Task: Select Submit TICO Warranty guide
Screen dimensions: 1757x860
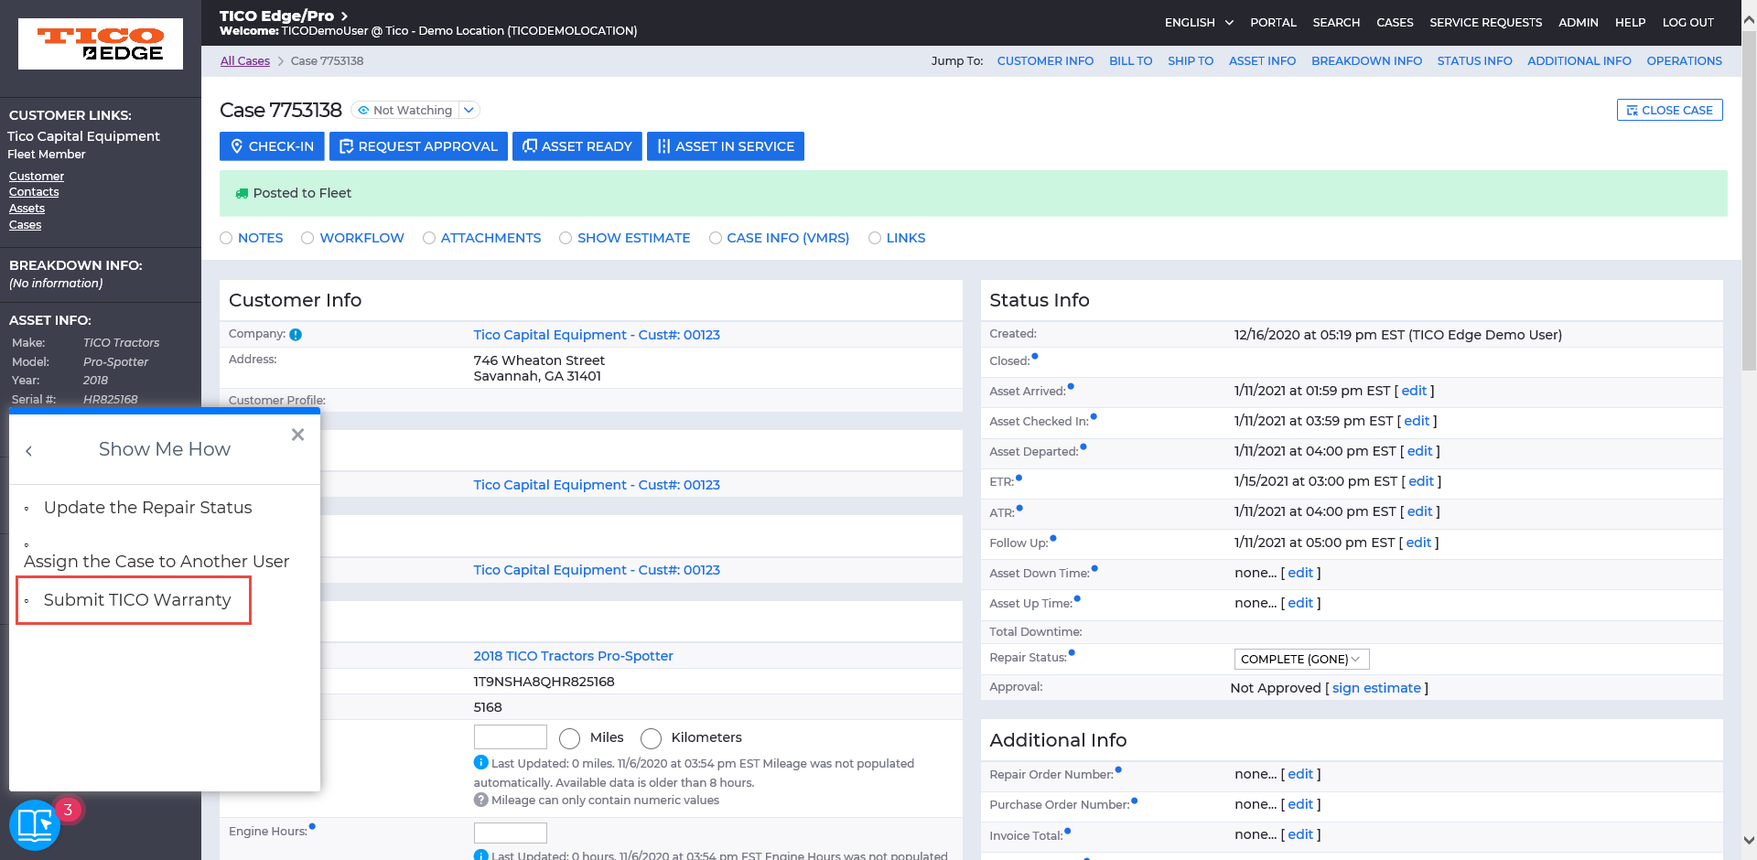Action: tap(137, 600)
